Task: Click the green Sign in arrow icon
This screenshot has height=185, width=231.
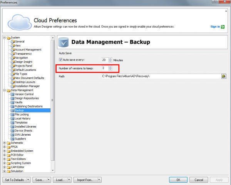Action: [223, 27]
